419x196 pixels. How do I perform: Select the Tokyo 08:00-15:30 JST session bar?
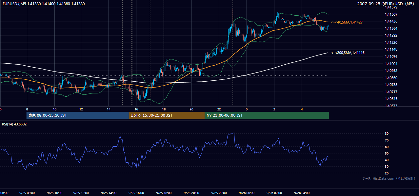(x=78, y=115)
